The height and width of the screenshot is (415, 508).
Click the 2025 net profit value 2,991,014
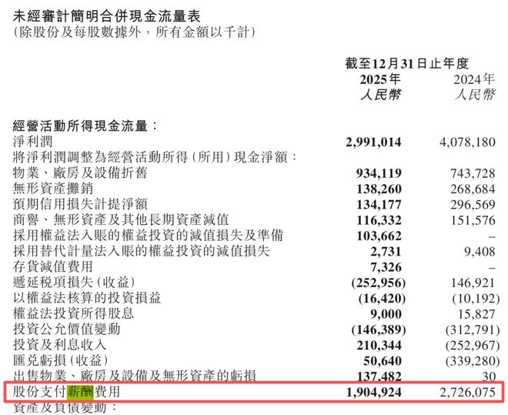[373, 142]
